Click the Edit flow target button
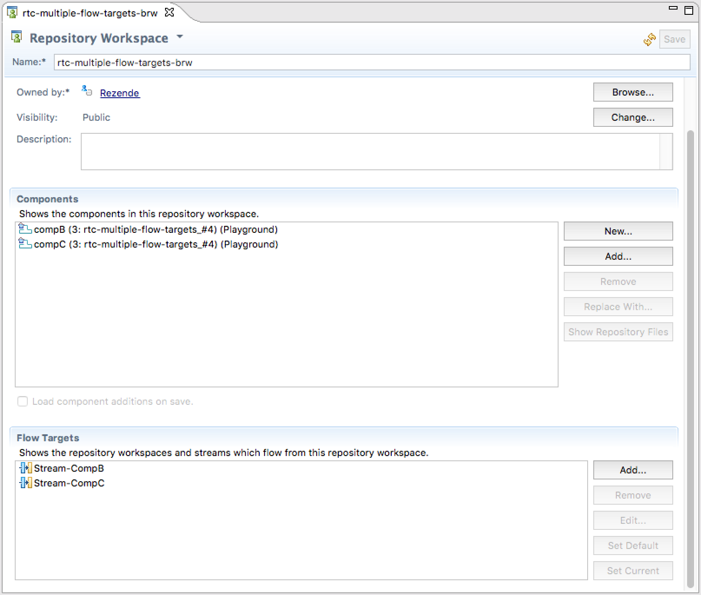 (x=633, y=520)
